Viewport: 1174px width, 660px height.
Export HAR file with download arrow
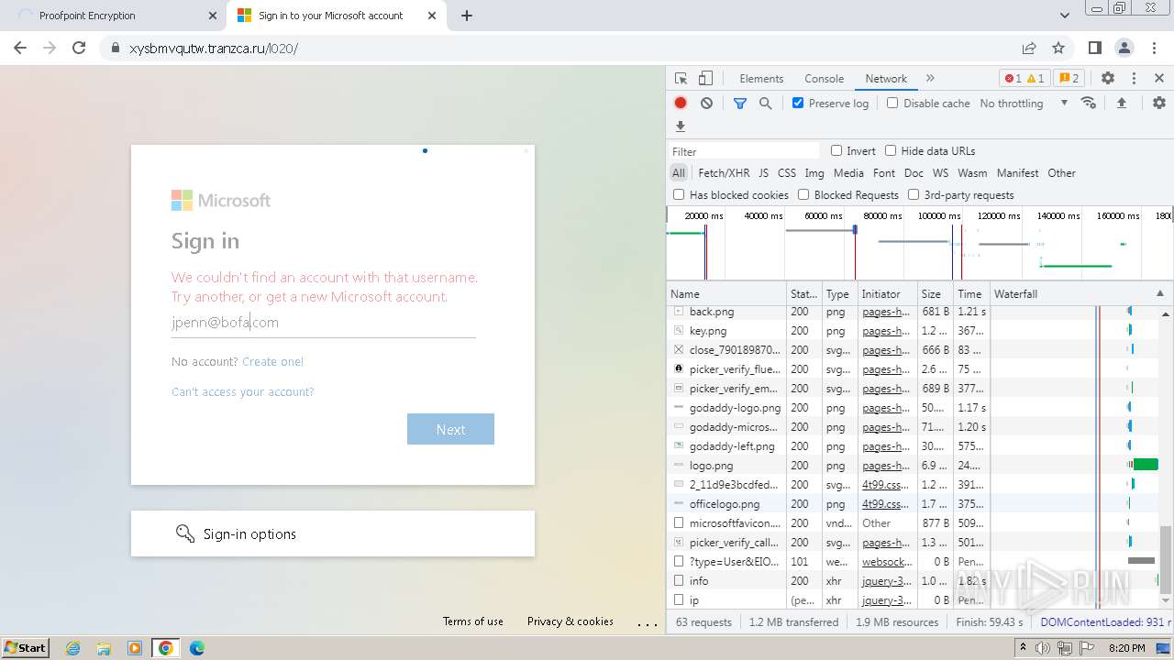(x=681, y=126)
